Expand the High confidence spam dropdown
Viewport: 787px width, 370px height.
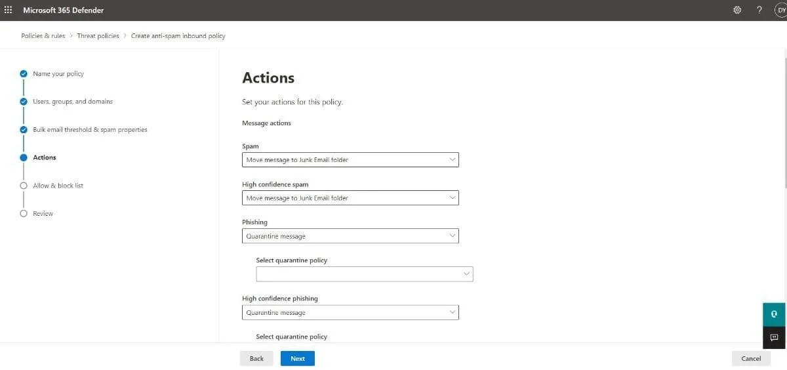pyautogui.click(x=350, y=197)
